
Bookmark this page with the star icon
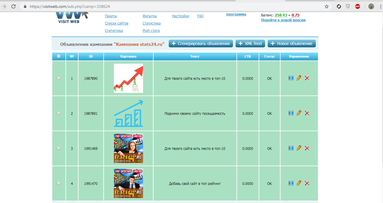(x=327, y=6)
